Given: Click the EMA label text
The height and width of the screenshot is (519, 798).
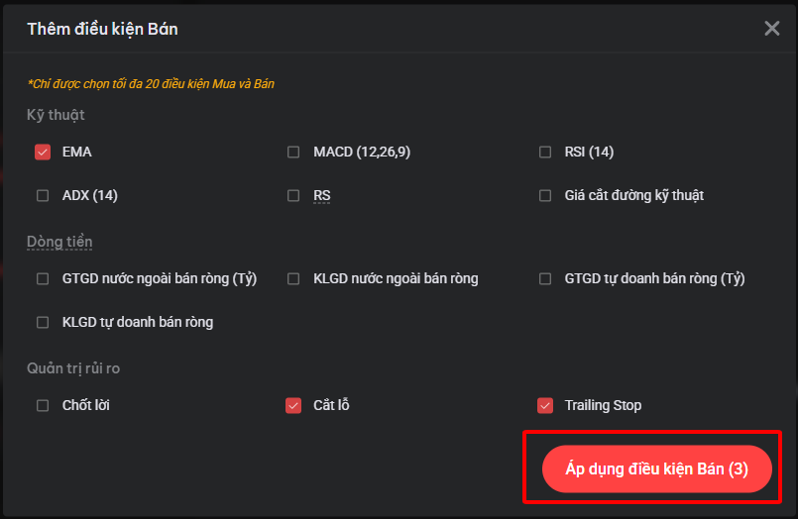Looking at the screenshot, I should pos(77,153).
